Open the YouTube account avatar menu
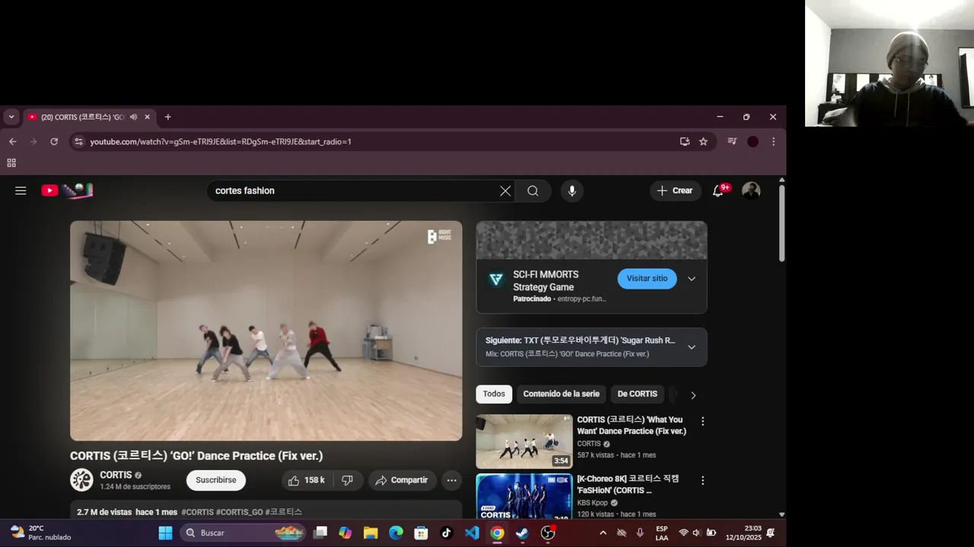 click(x=751, y=191)
